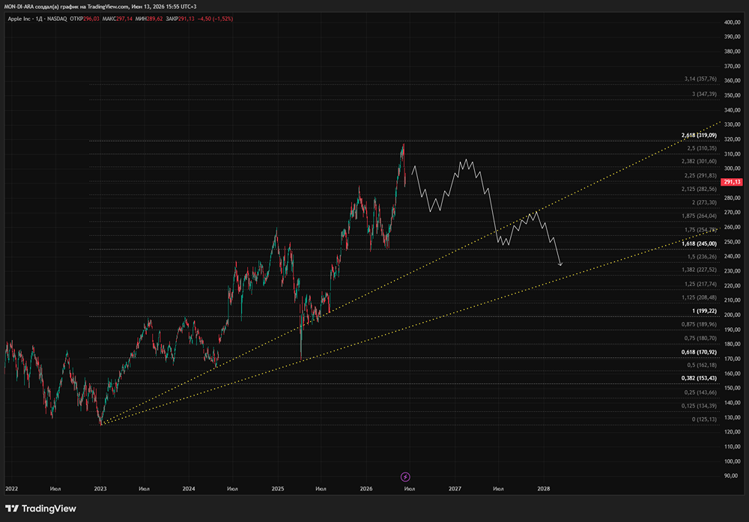Click the NASDAQ exchange label
The height and width of the screenshot is (522, 749).
(x=57, y=19)
